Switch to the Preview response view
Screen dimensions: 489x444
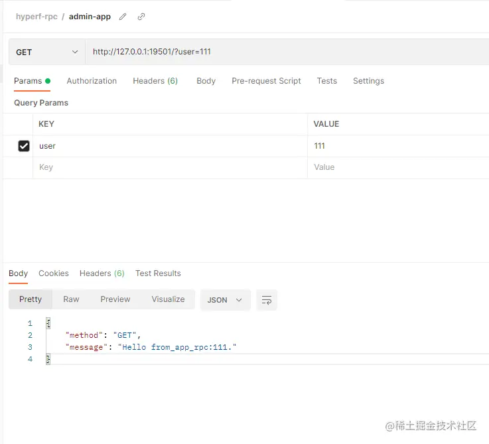click(115, 299)
